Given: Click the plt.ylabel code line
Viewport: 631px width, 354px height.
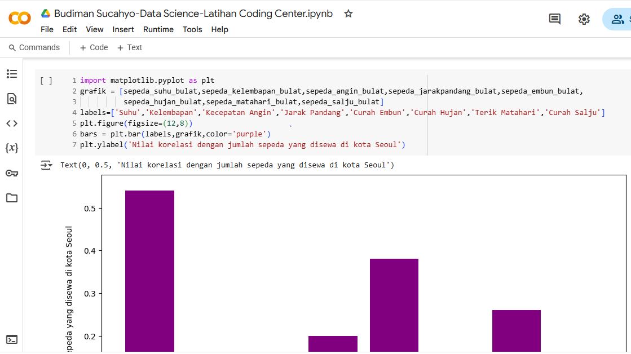Looking at the screenshot, I should (x=242, y=144).
